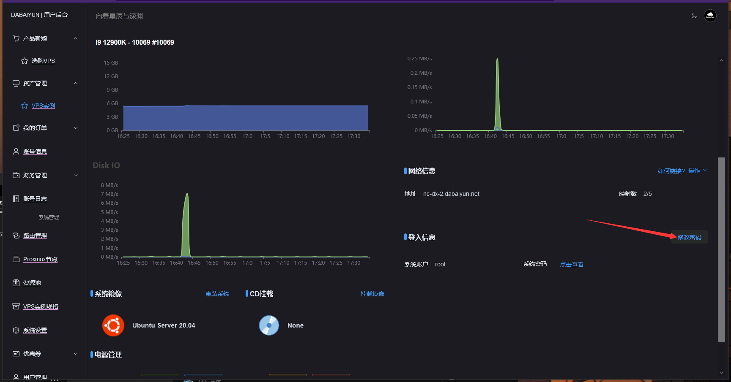Click the Ubuntu logo image

point(113,325)
